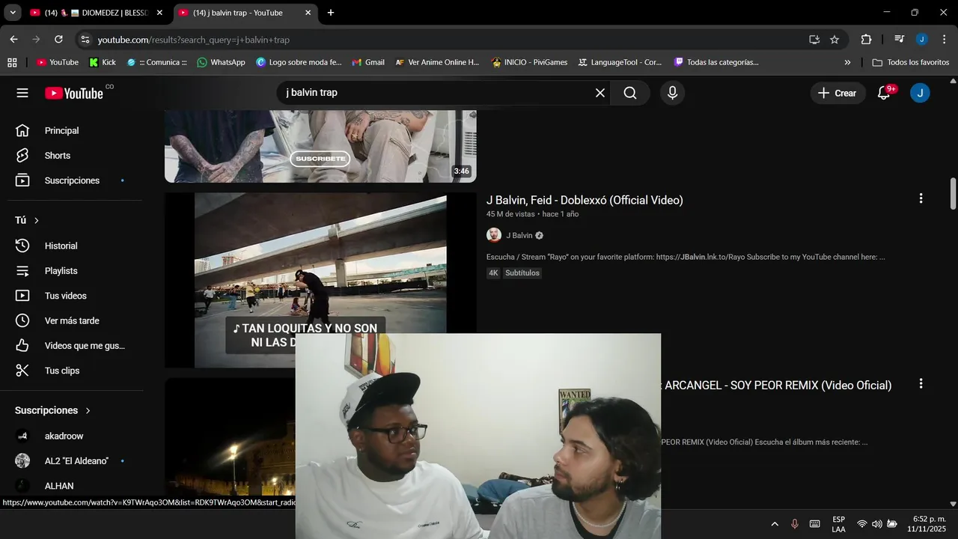This screenshot has height=539, width=958.
Task: Open Wi-Fi network settings in tray
Action: pos(862,524)
